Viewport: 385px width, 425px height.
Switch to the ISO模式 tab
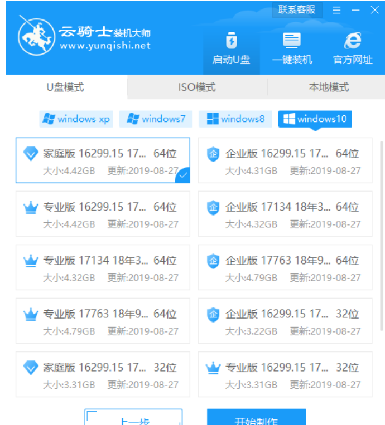click(197, 87)
